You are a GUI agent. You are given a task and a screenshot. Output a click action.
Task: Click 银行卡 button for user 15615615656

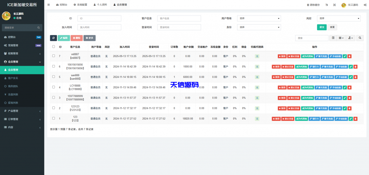point(314,67)
